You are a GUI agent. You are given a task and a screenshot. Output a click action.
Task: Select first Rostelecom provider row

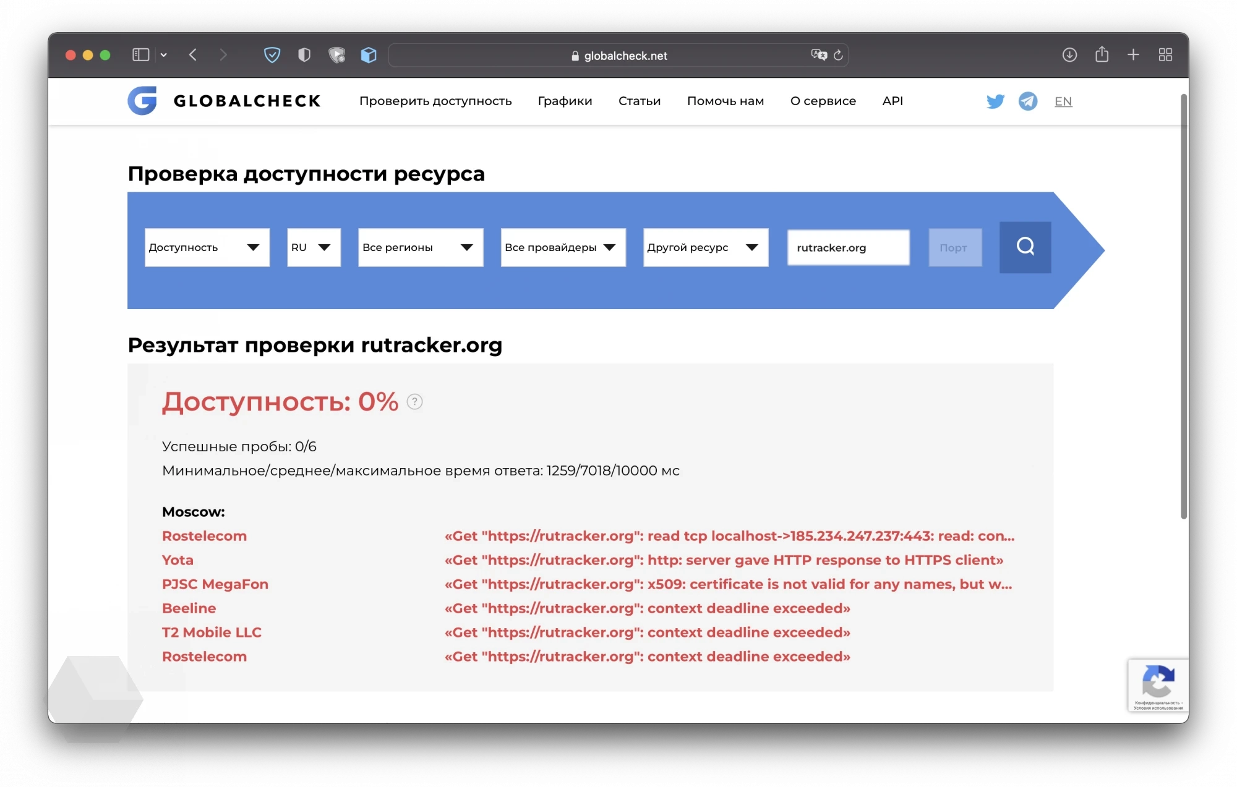coord(204,536)
